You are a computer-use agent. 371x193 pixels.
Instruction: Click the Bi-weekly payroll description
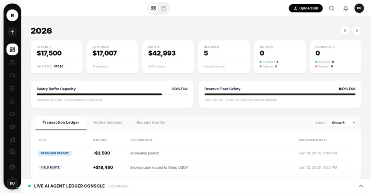point(145,153)
